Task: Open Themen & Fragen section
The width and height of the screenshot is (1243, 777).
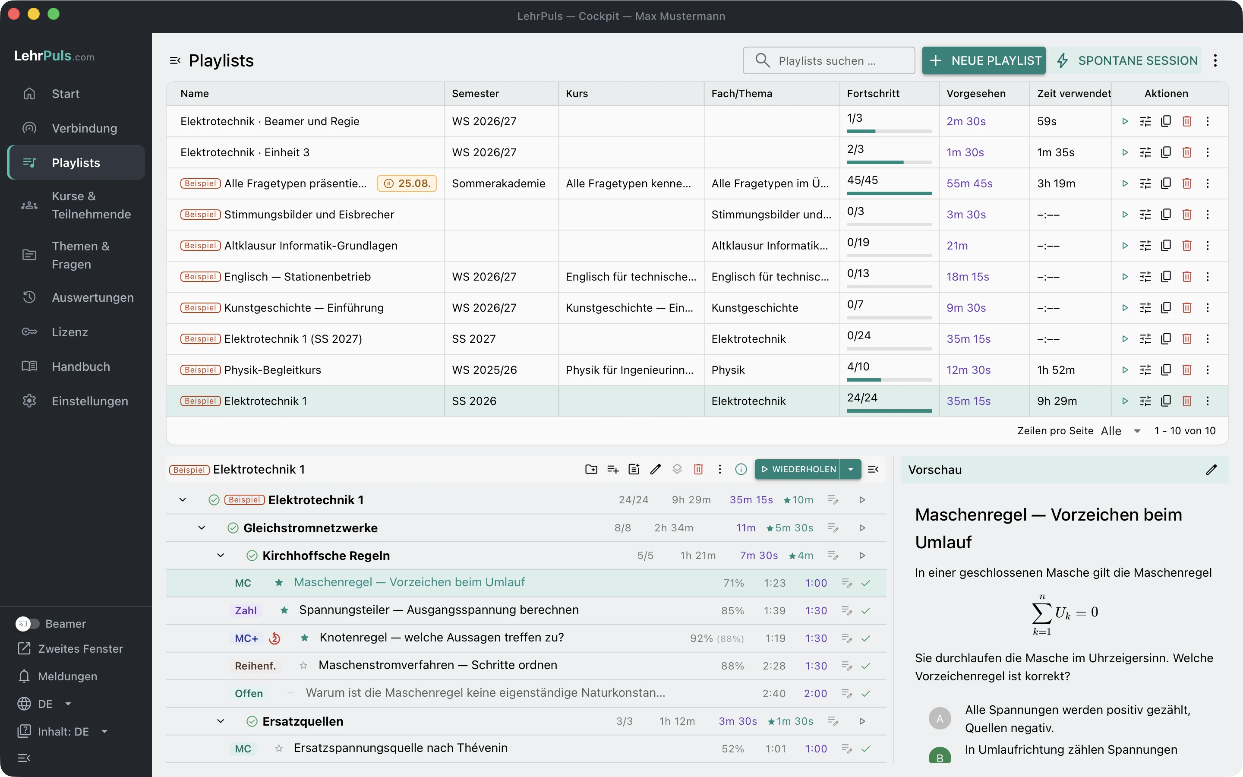Action: pyautogui.click(x=76, y=255)
